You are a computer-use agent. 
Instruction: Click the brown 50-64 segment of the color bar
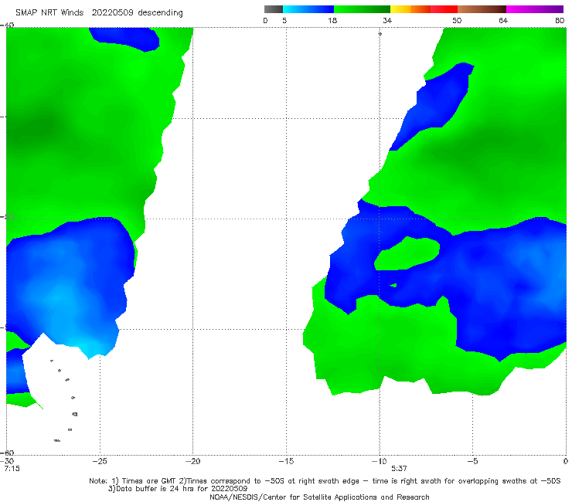(482, 9)
